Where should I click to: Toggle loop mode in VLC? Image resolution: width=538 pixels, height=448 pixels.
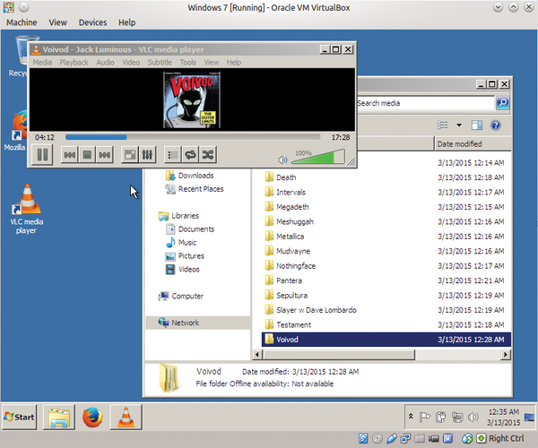coord(190,155)
